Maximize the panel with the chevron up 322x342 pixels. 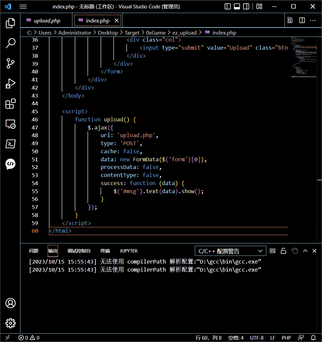click(305, 251)
